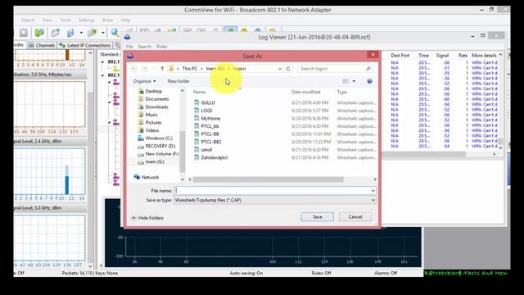
Task: Click the Forward arrow in Save As dialog
Action: tap(145, 69)
